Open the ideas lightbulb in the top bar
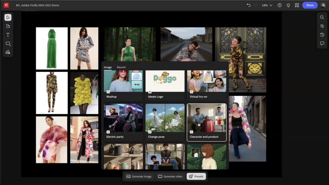The width and height of the screenshot is (329, 185). point(288,5)
